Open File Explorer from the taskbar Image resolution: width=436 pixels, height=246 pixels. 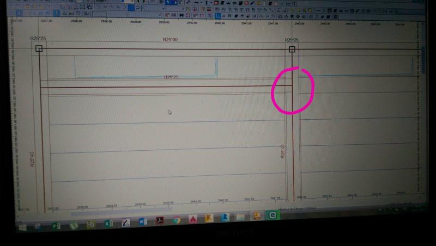(240, 217)
